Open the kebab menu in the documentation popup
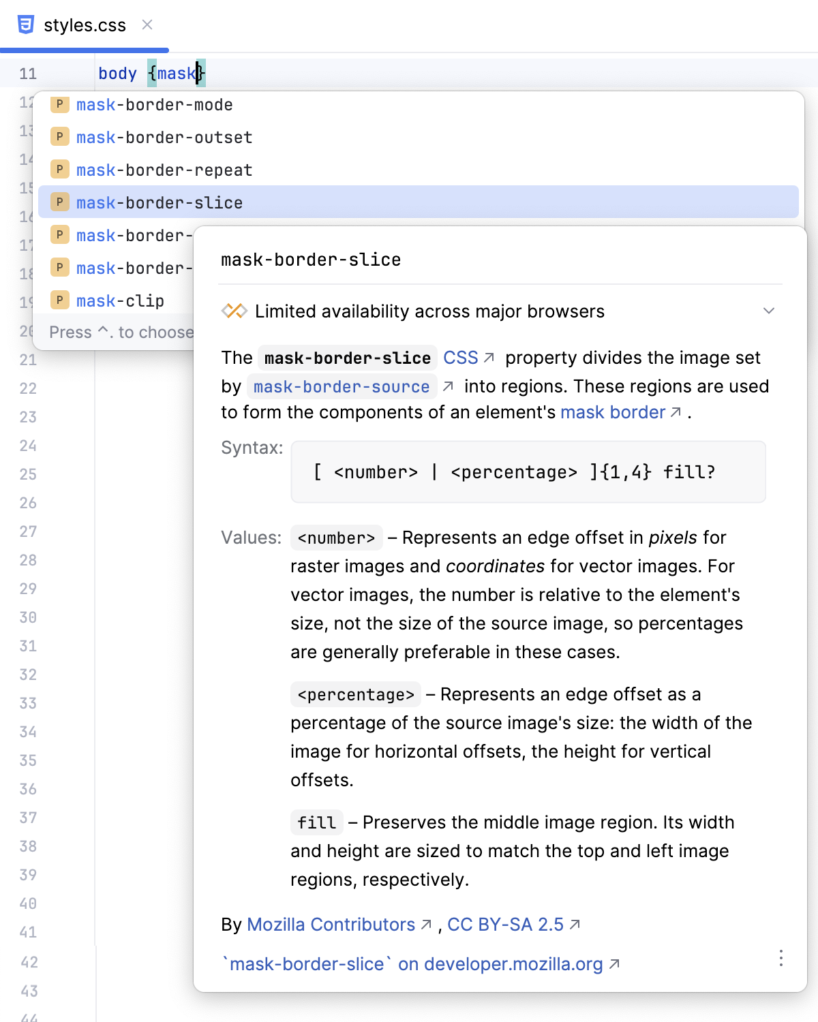 pyautogui.click(x=781, y=959)
